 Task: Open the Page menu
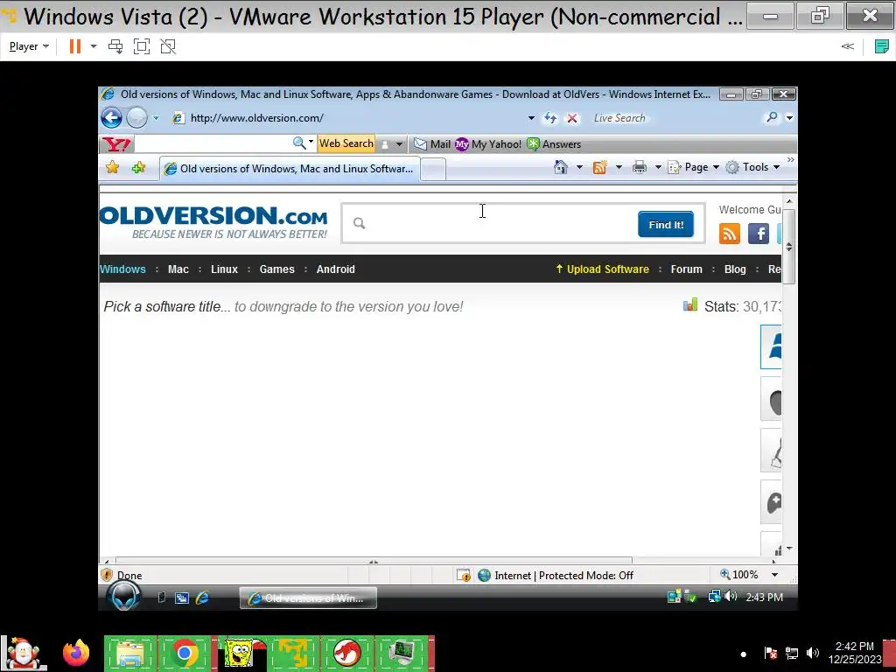pos(693,167)
